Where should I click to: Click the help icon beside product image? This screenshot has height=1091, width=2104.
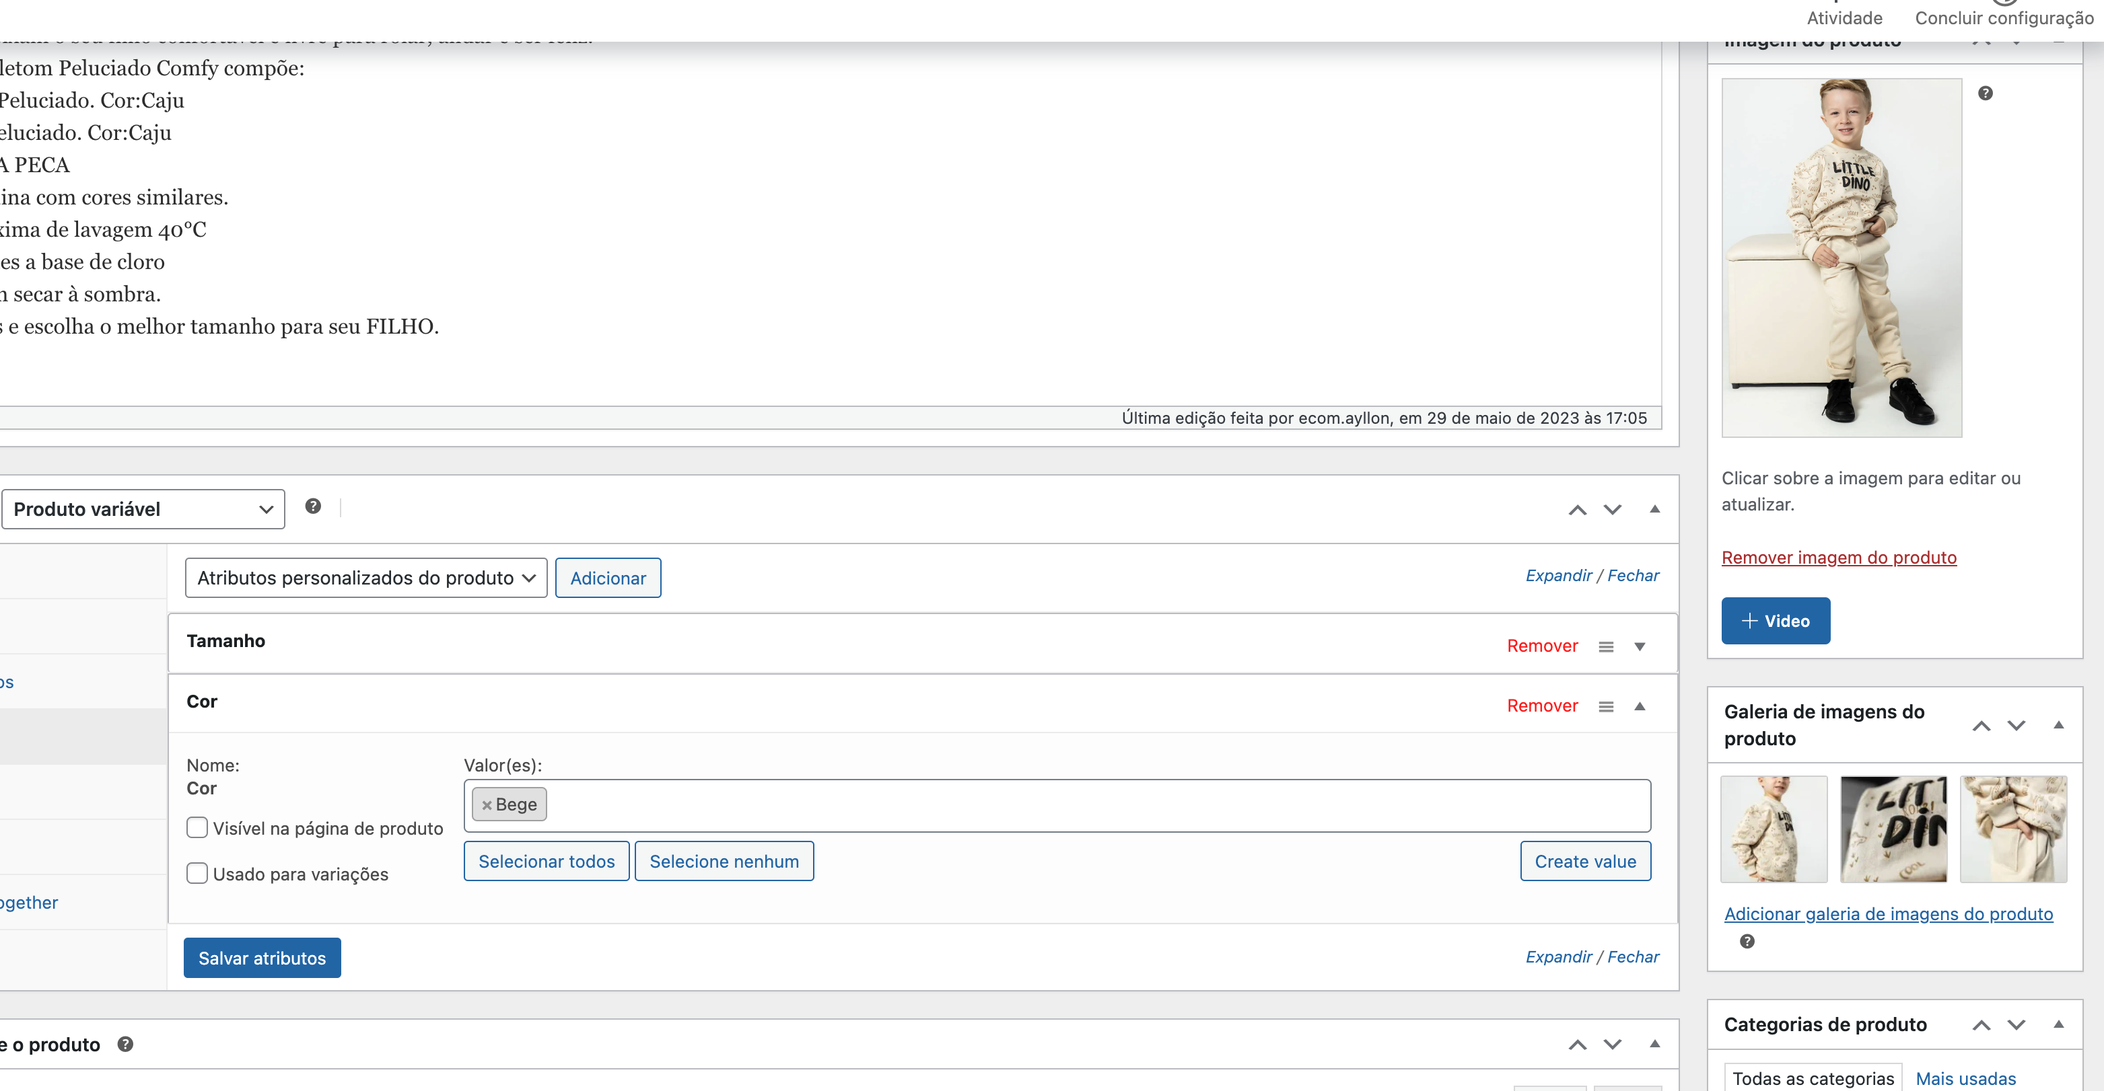[x=1986, y=93]
